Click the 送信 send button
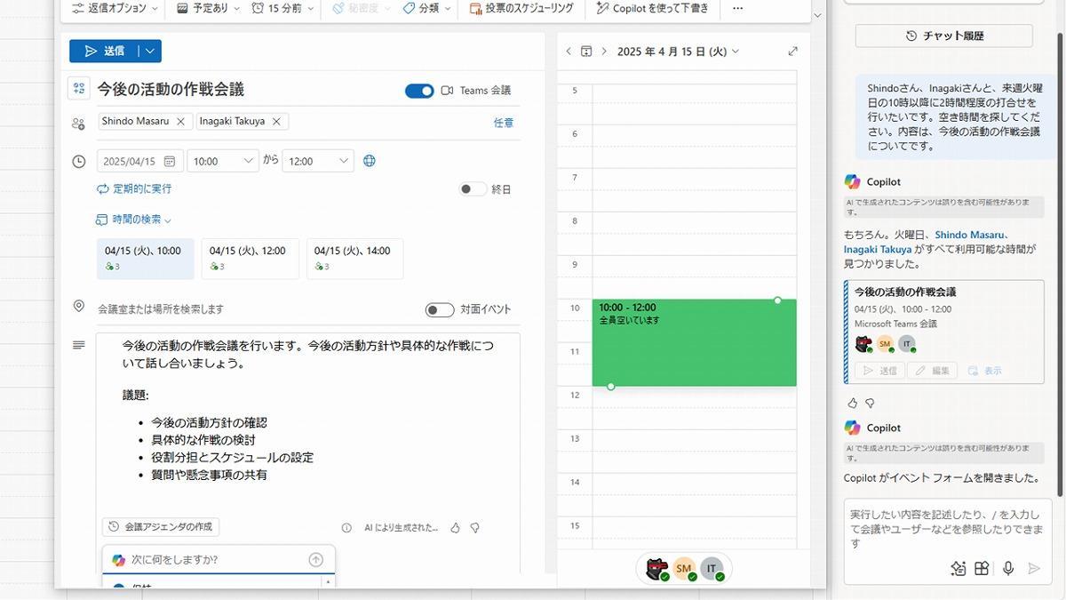Viewport: 1066px width, 600px height. click(104, 52)
